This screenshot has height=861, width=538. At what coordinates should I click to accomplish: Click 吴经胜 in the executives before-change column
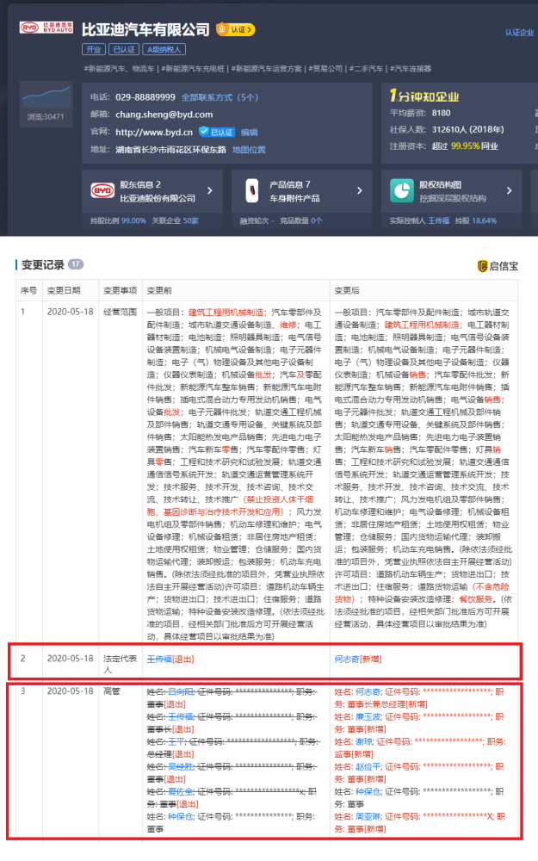click(x=181, y=766)
